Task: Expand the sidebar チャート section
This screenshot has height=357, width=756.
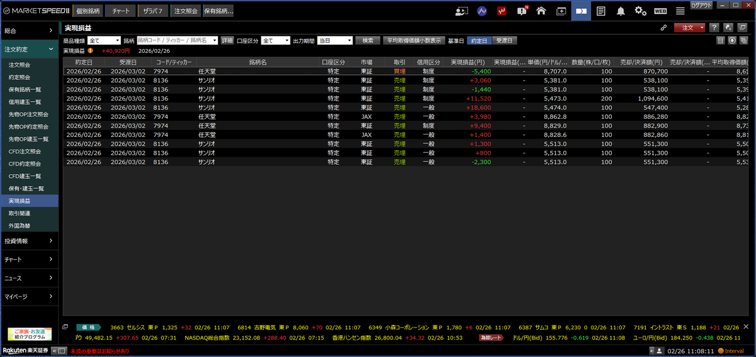Action: [29, 260]
